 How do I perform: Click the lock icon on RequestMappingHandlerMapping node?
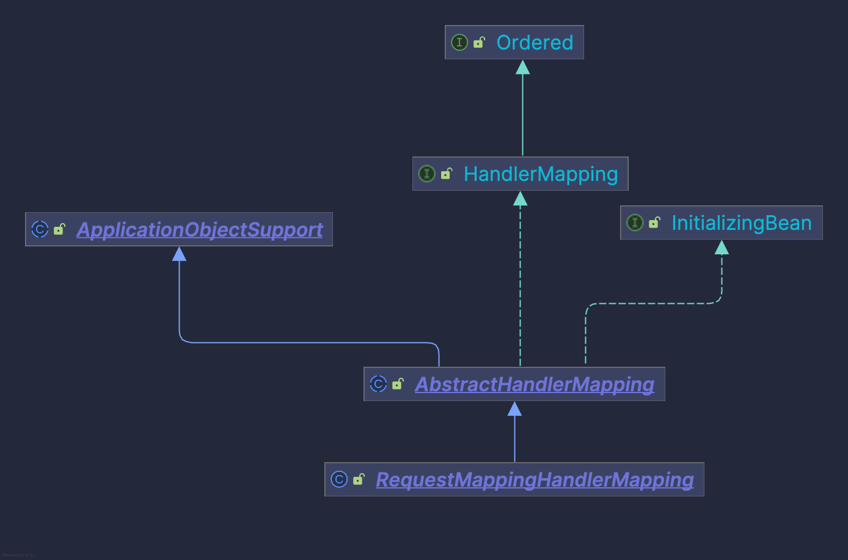pos(359,479)
